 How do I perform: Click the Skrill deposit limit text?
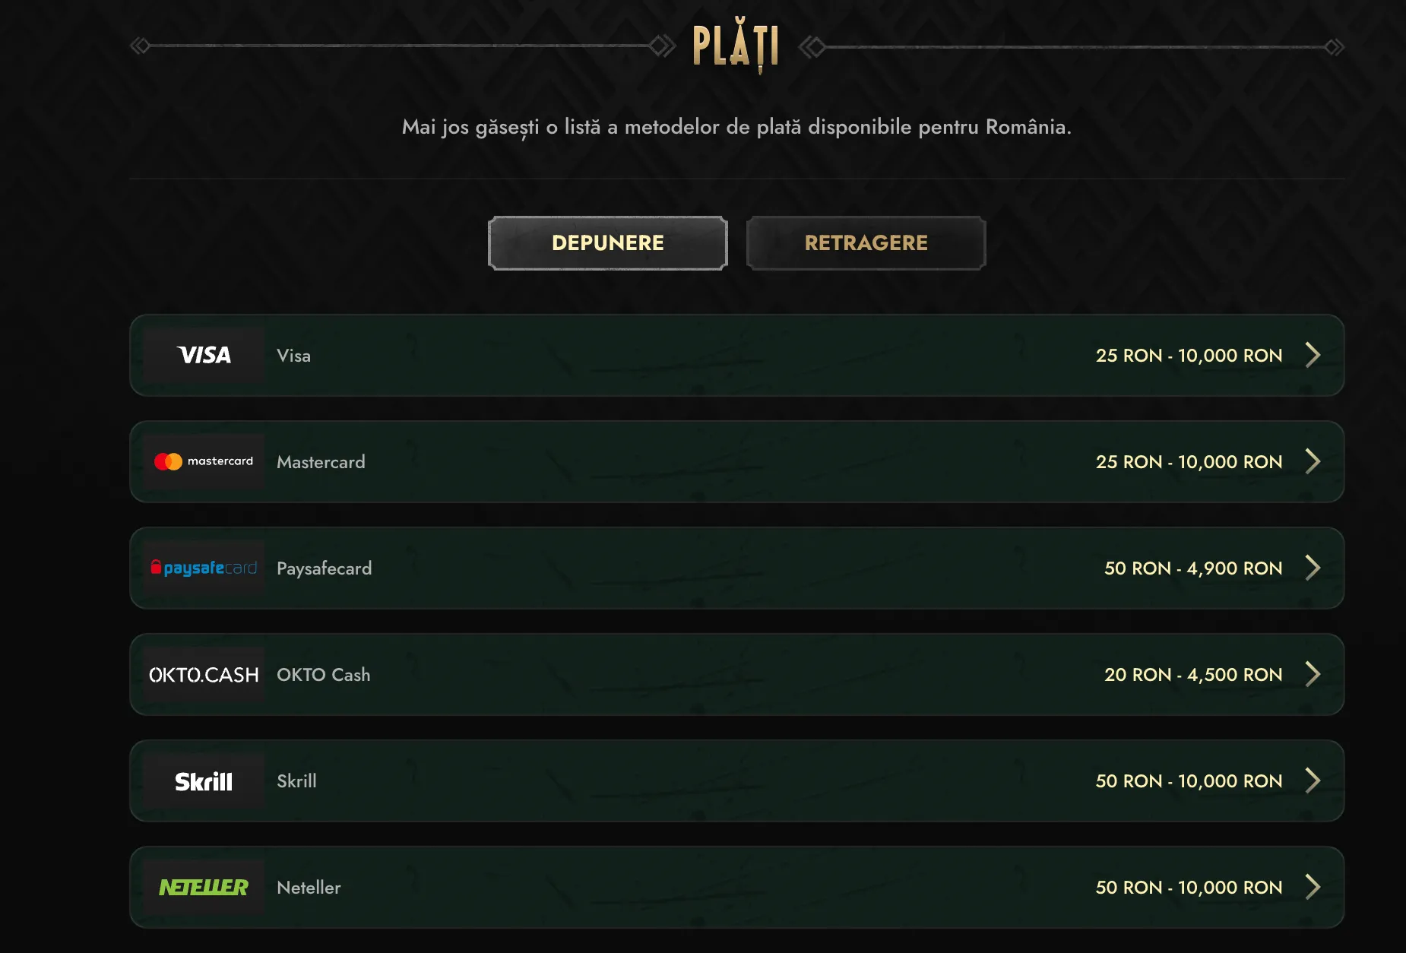point(1188,781)
